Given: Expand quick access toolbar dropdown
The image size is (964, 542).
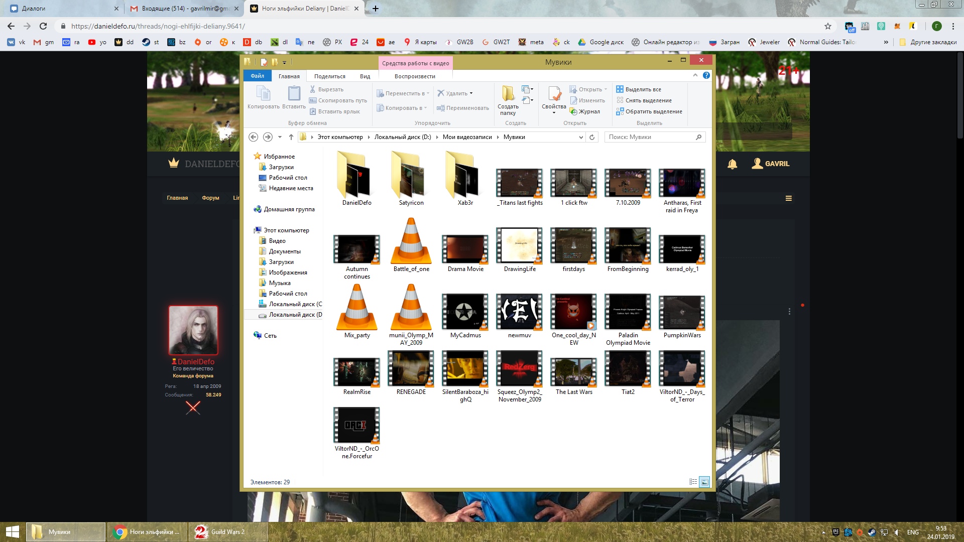Looking at the screenshot, I should pyautogui.click(x=284, y=62).
